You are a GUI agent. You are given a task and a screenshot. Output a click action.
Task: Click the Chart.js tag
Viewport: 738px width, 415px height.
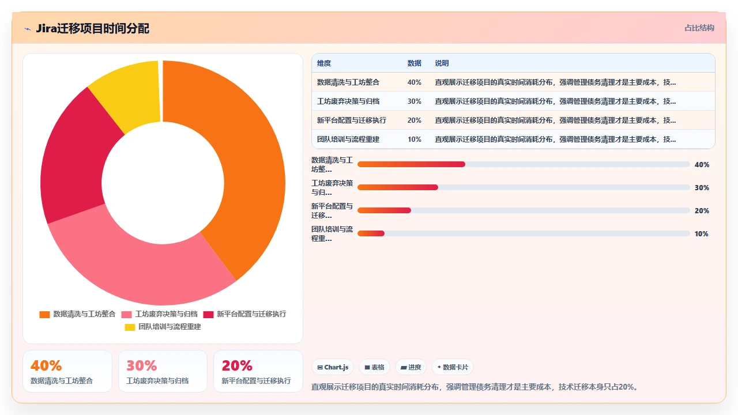coord(333,367)
